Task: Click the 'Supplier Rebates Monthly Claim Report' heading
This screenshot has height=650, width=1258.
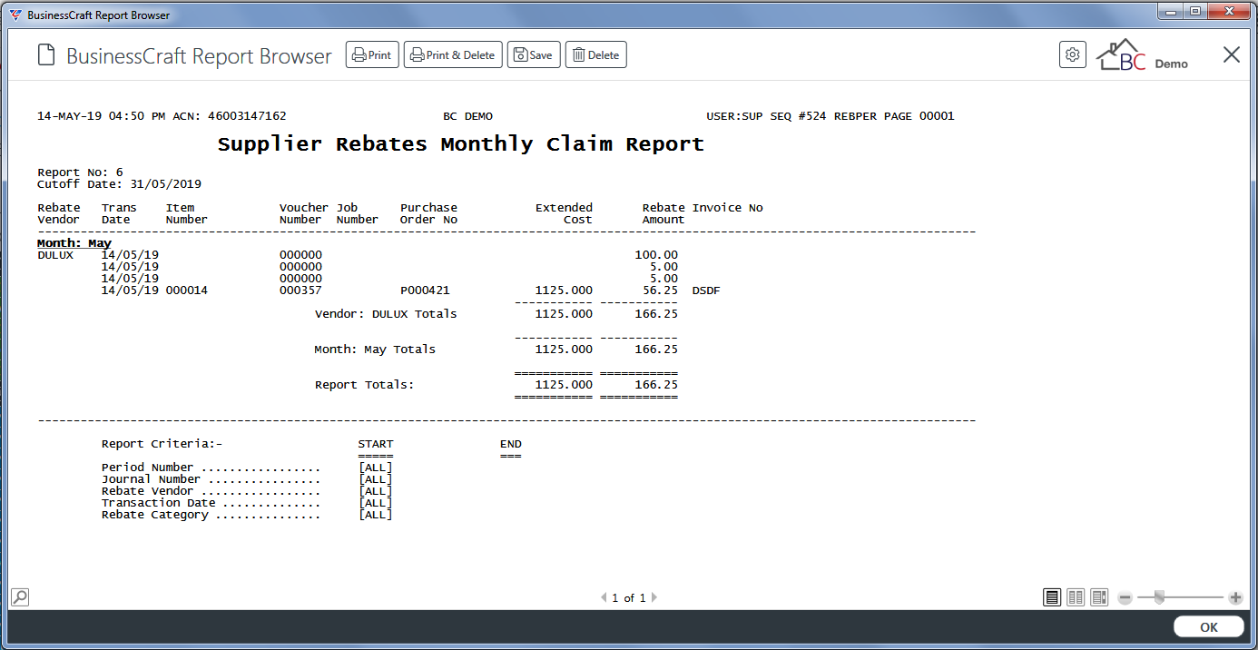Action: (461, 144)
